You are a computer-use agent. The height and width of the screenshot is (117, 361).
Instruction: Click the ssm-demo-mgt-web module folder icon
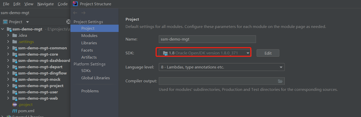point(15,98)
